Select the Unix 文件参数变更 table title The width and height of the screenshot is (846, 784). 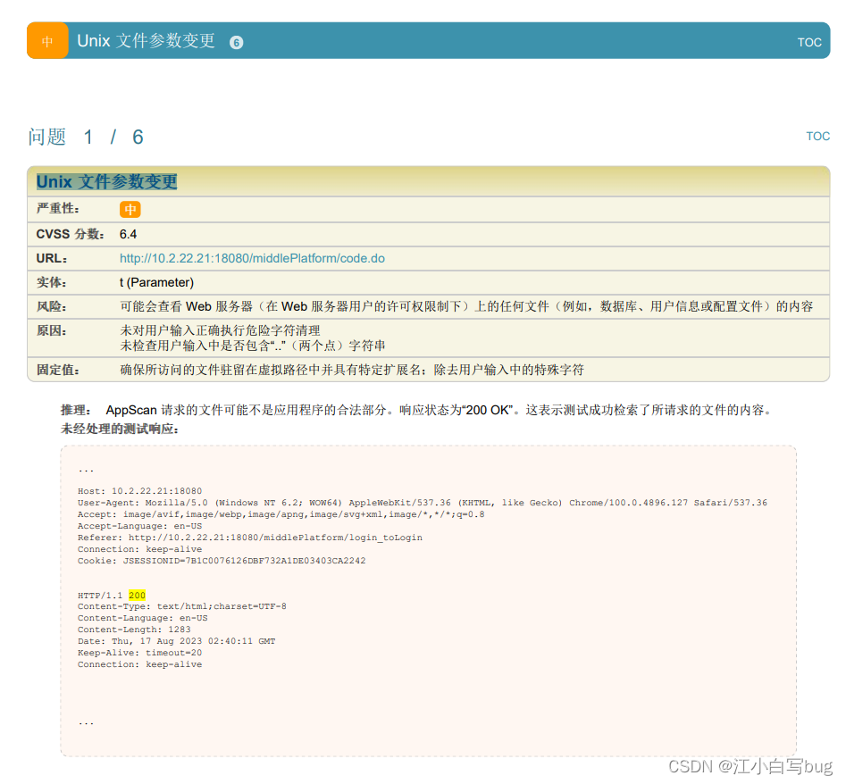click(x=107, y=181)
